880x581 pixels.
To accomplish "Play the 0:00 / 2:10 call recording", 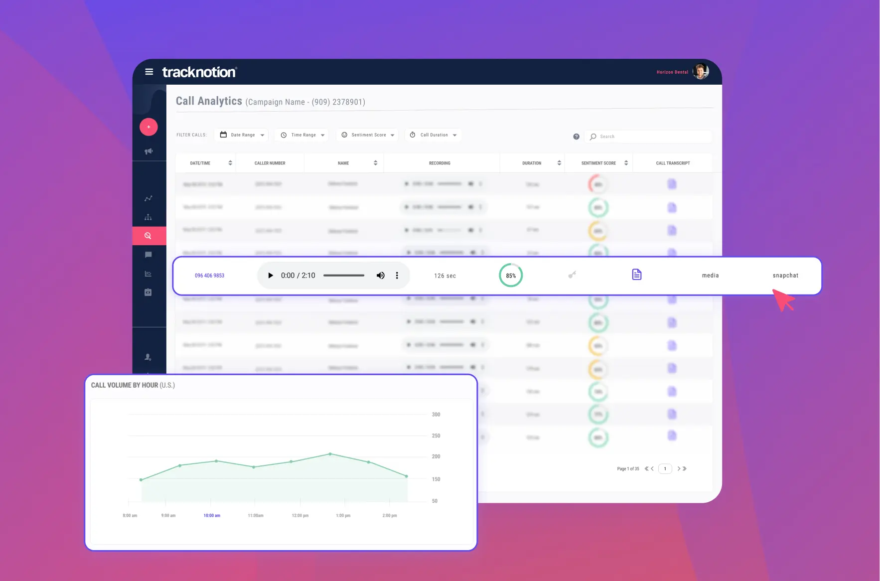I will (x=270, y=276).
